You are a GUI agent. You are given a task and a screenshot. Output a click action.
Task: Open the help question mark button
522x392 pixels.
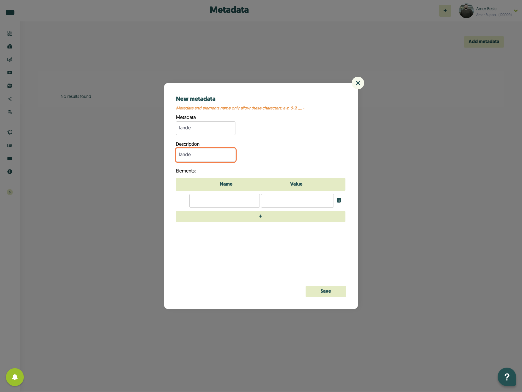click(x=507, y=377)
